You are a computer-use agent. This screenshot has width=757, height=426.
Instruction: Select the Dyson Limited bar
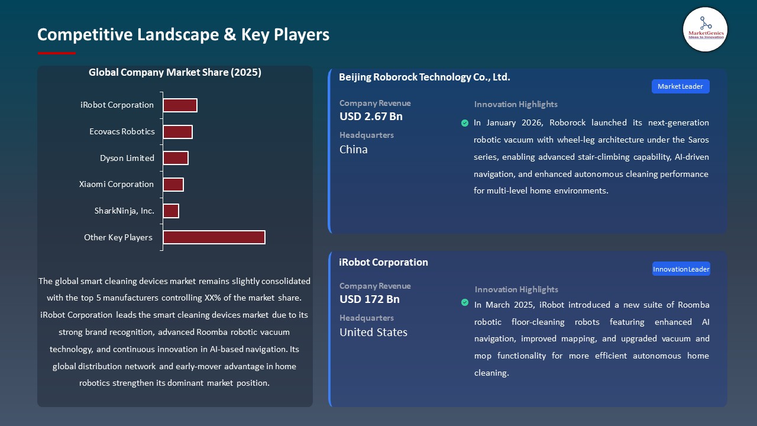[x=176, y=158]
